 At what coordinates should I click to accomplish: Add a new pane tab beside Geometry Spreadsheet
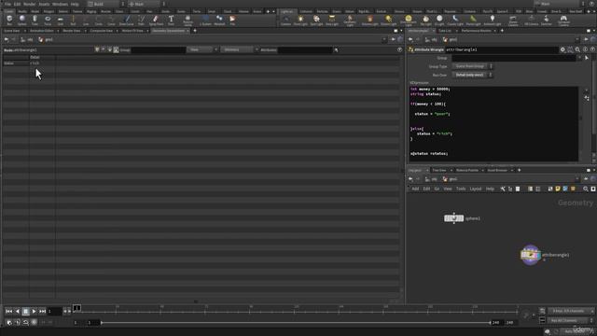[195, 31]
